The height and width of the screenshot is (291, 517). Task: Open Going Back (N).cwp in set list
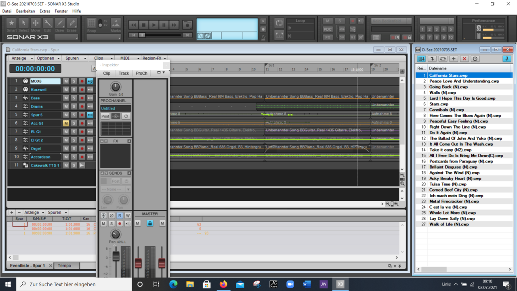[448, 87]
